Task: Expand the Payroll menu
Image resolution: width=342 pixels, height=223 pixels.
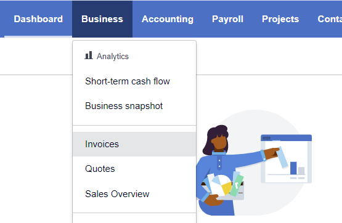Action: [227, 19]
